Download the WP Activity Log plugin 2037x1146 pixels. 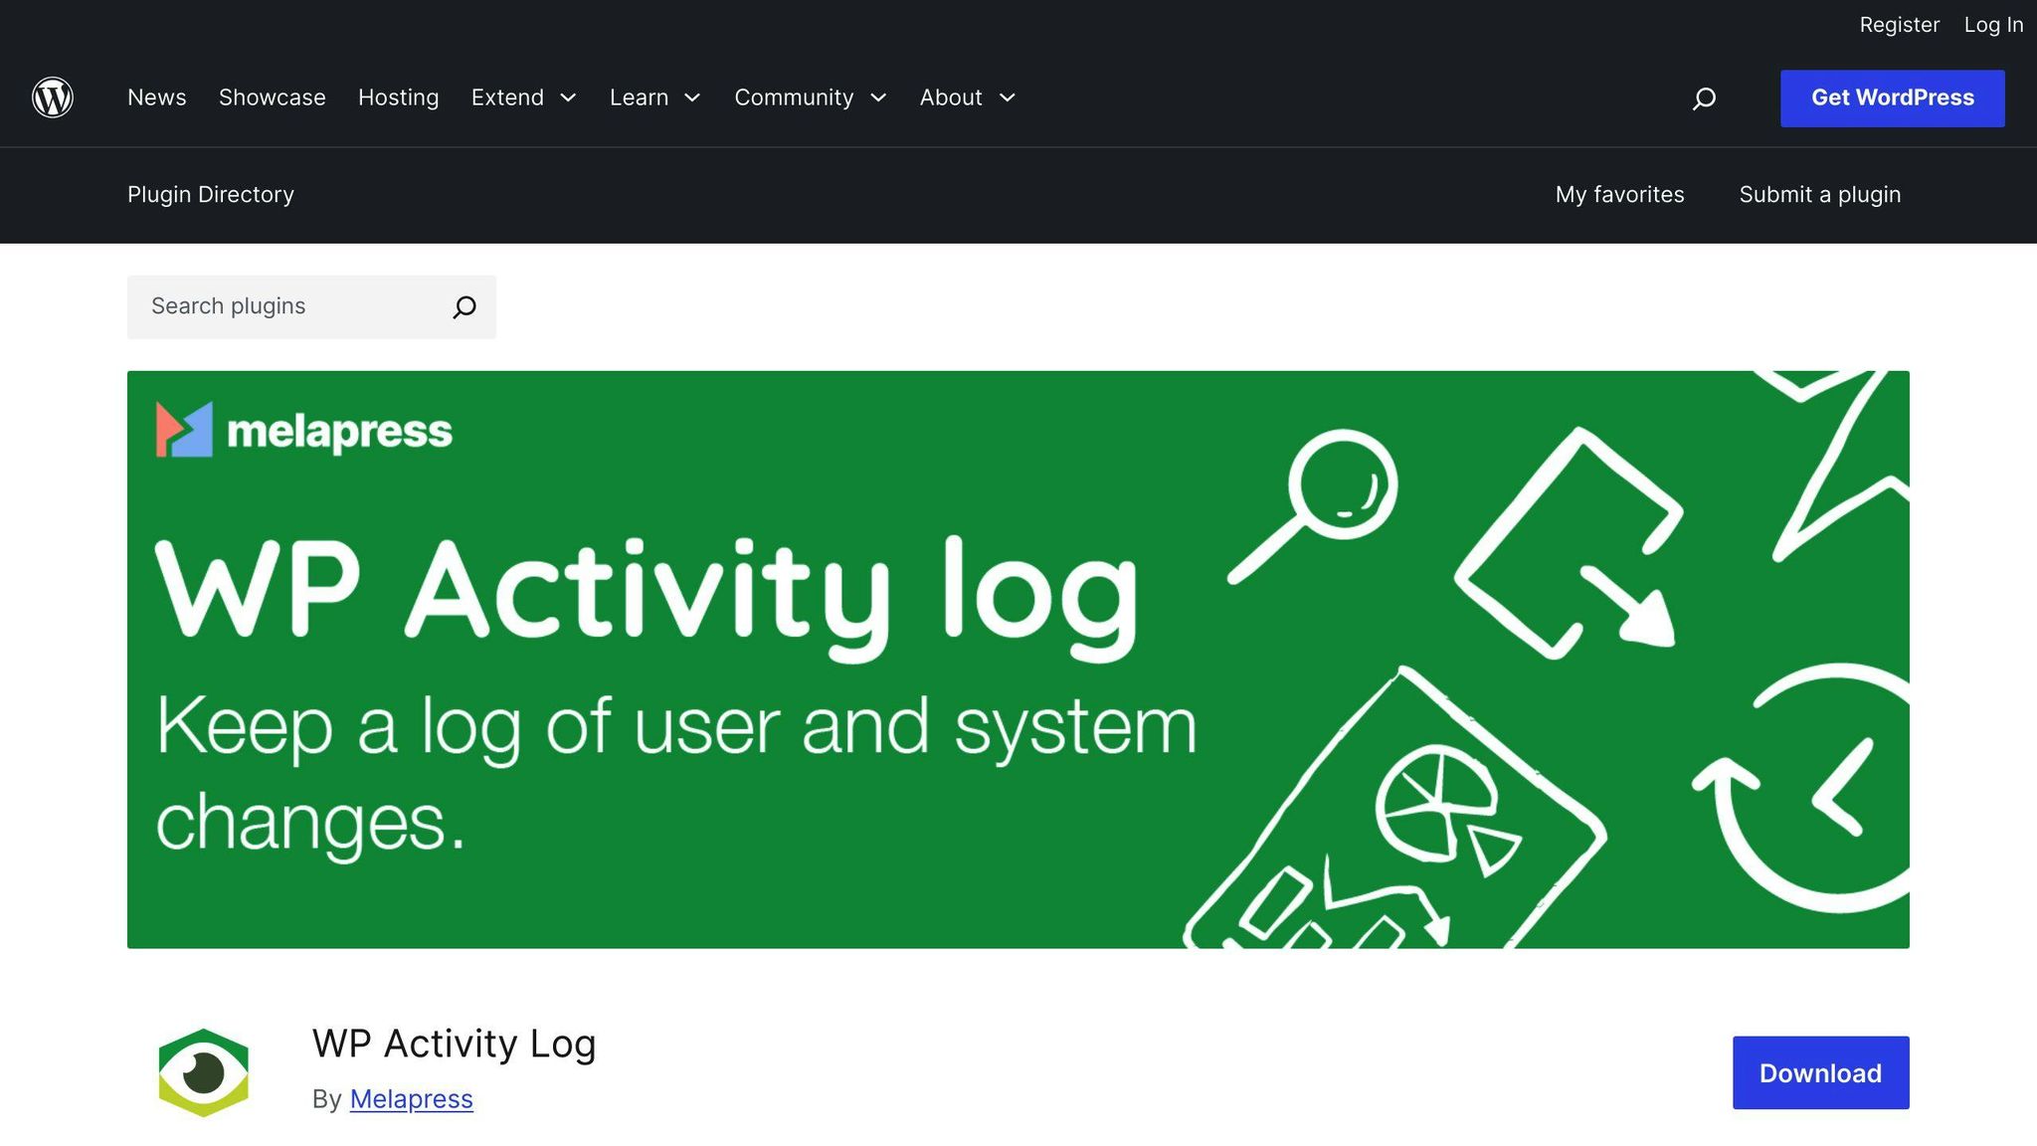click(x=1821, y=1072)
